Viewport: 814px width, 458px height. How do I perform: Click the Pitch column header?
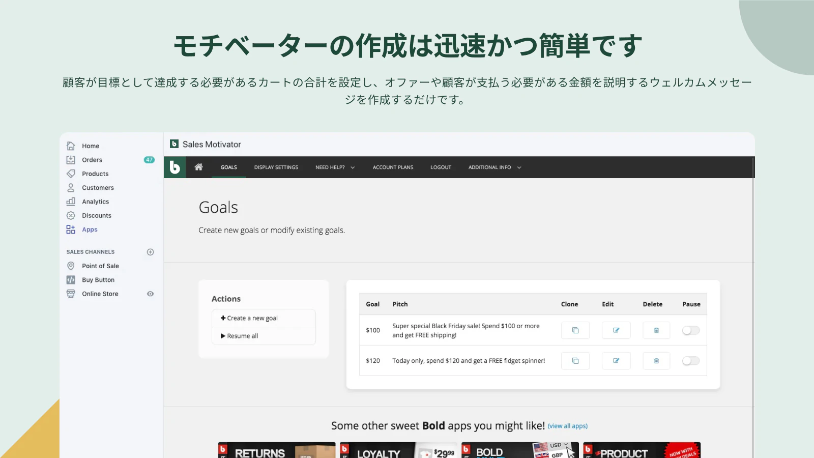(400, 304)
